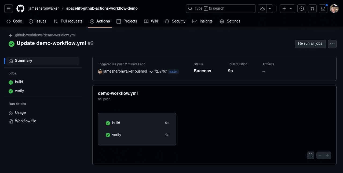The height and width of the screenshot is (173, 343).
Task: Open the Workflow file sidebar item
Action: (x=25, y=121)
